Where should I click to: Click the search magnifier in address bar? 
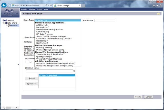pos(46,5)
